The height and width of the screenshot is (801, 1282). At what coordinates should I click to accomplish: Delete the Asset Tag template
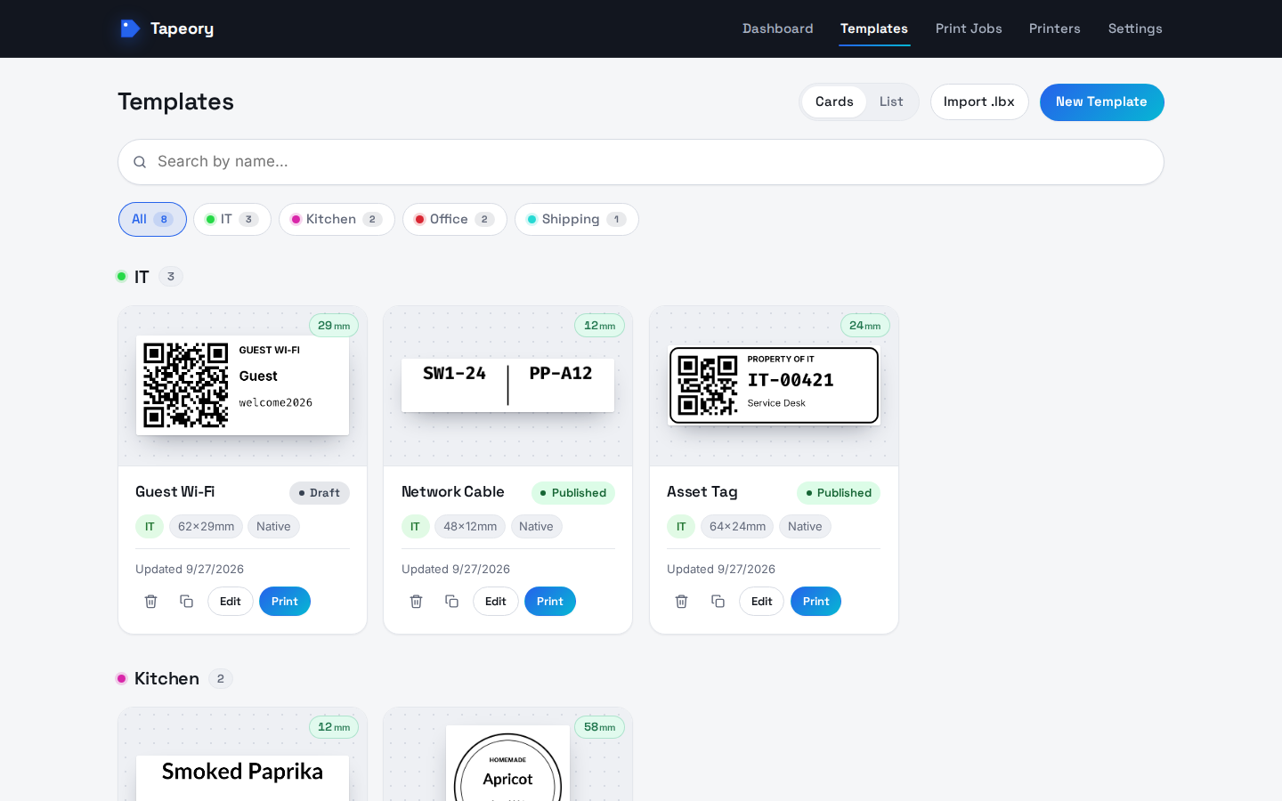point(682,602)
